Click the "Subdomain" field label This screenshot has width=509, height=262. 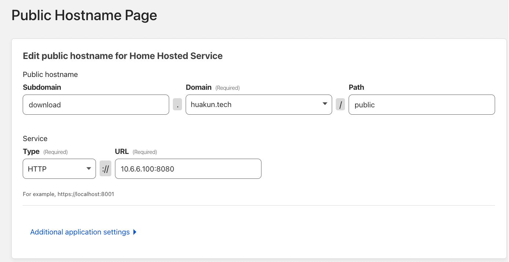[42, 87]
